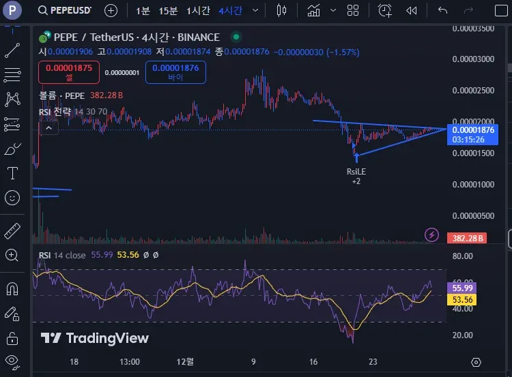Click price axis label 0.00003000
This screenshot has height=377, width=512.
[473, 59]
